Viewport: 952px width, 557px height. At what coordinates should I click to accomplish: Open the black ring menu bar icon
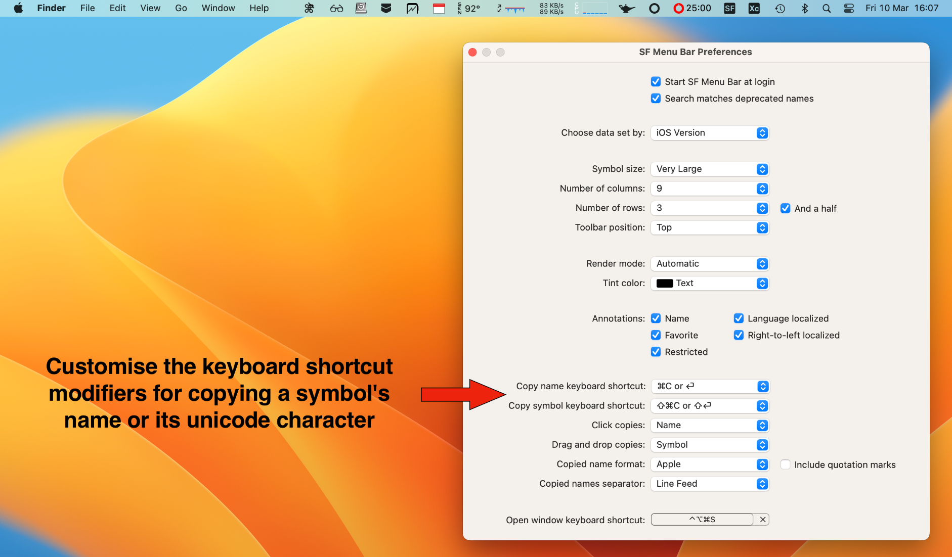(x=654, y=8)
